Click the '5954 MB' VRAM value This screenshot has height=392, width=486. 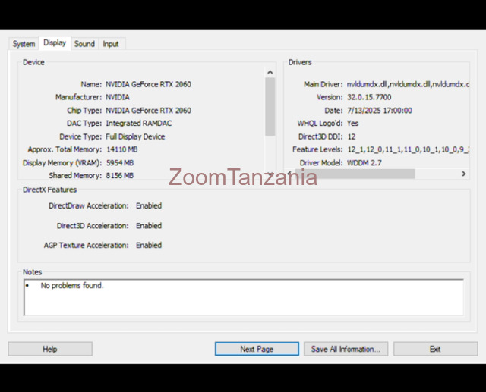click(120, 163)
